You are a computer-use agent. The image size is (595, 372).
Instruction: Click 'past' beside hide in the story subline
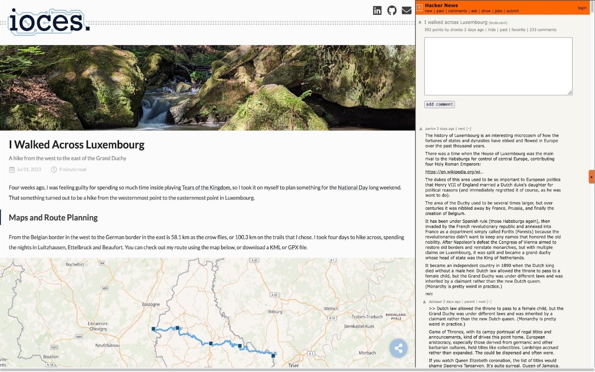click(503, 30)
